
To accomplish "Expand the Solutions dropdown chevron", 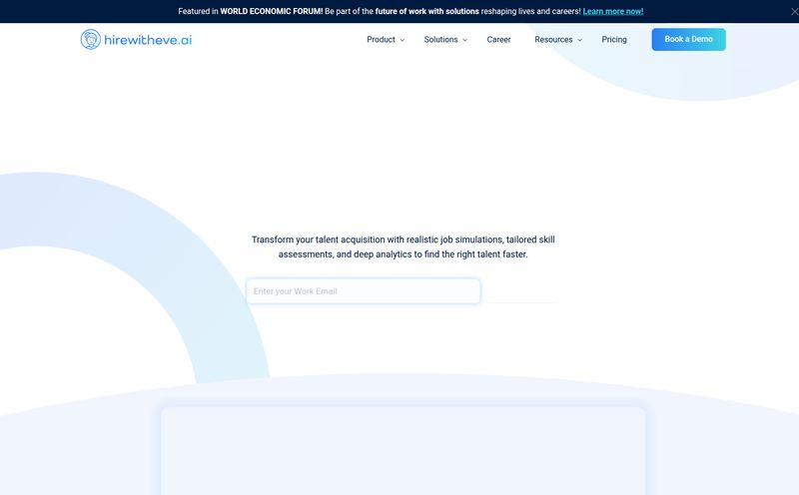I will [x=464, y=40].
